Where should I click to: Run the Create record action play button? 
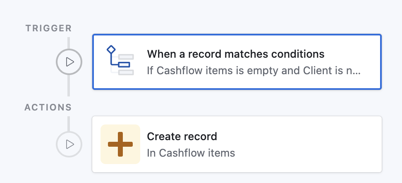pos(69,144)
